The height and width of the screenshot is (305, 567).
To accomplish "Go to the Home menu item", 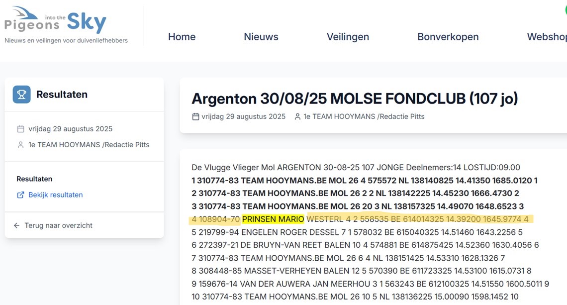I will coord(182,37).
